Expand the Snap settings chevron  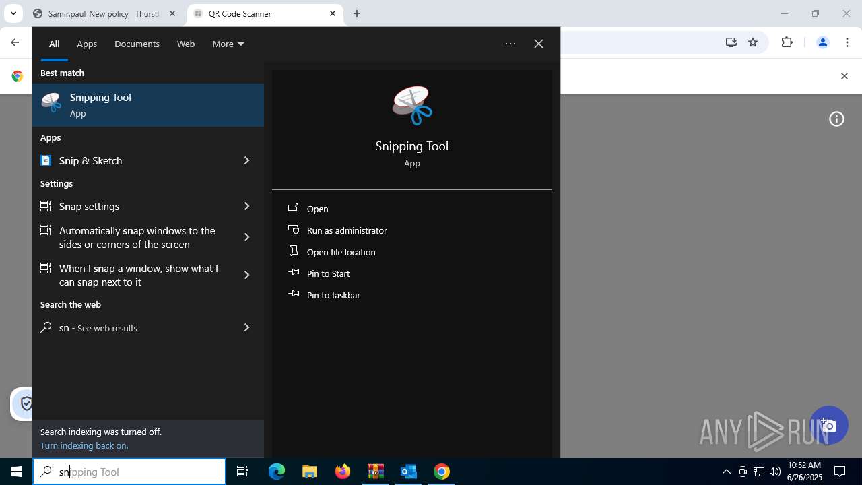(x=246, y=206)
